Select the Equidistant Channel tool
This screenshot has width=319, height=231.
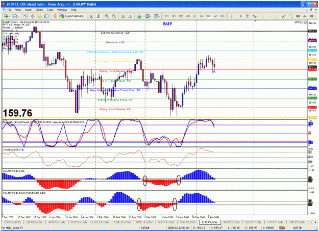284,16
